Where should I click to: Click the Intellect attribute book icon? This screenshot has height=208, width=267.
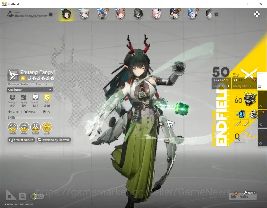point(35,97)
